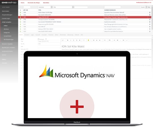Switch to the Bilder tab
Image resolution: width=153 pixels, height=130 pixels.
pos(57,35)
